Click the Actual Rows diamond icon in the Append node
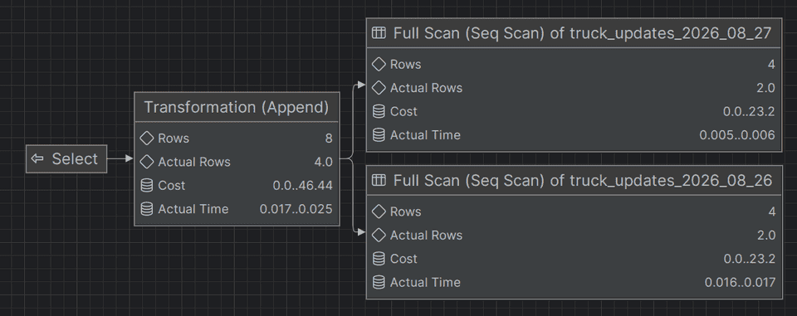 (146, 162)
